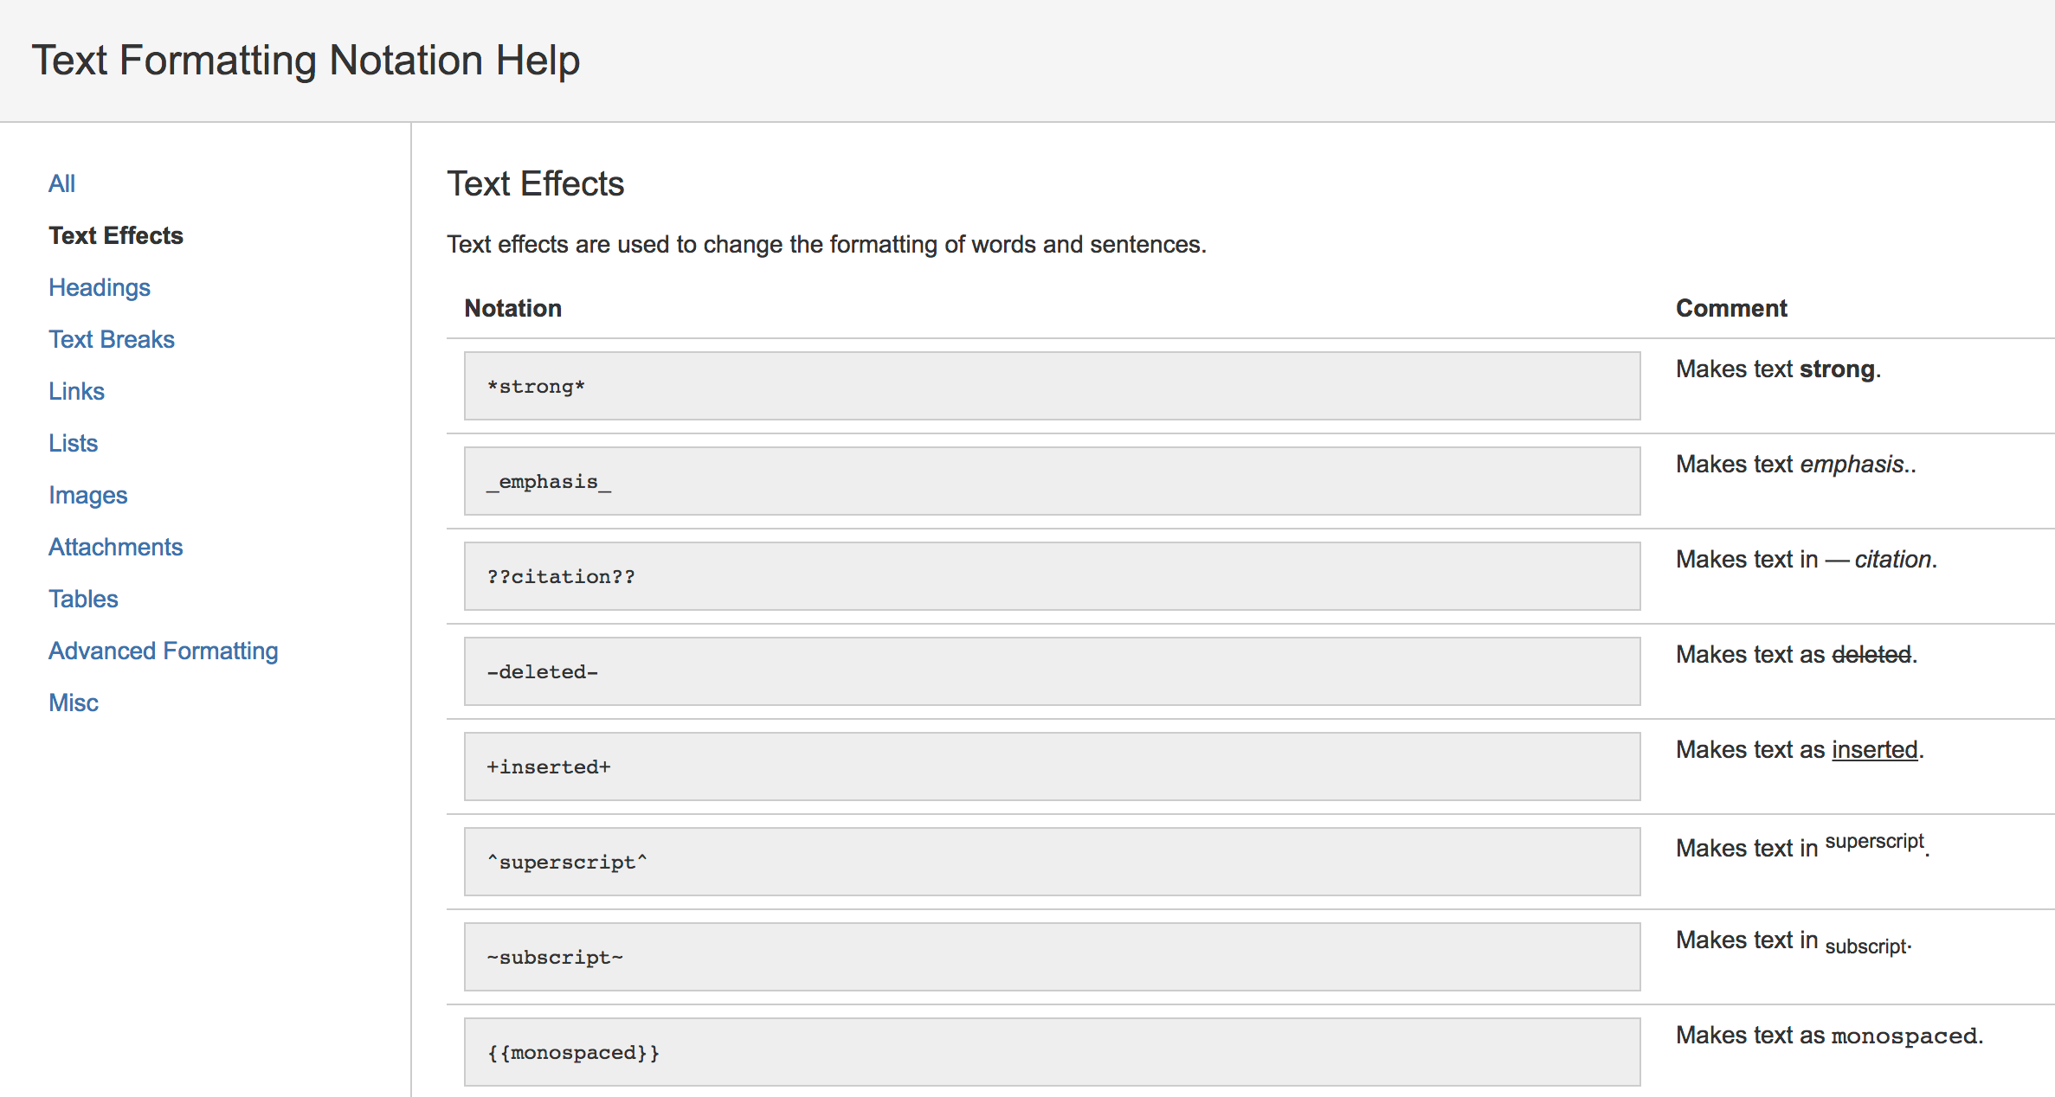Open the Misc help section
This screenshot has height=1097, width=2055.
tap(73, 702)
